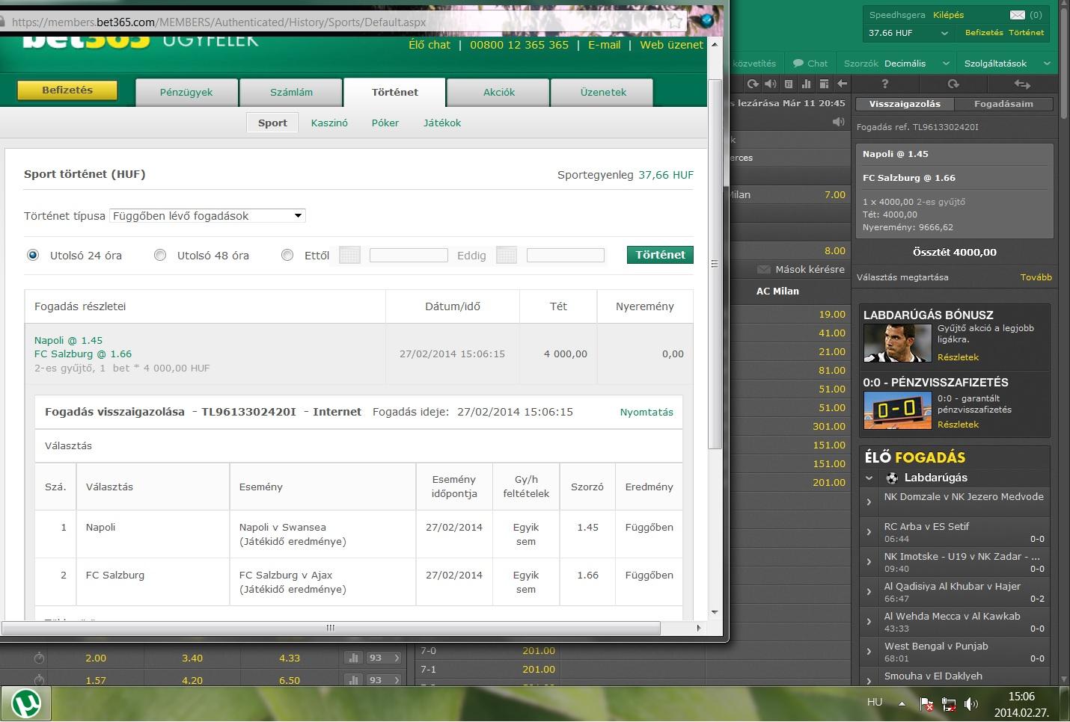The image size is (1070, 722).
Task: Select Utolsó 48 óra radio button
Action: pos(160,255)
